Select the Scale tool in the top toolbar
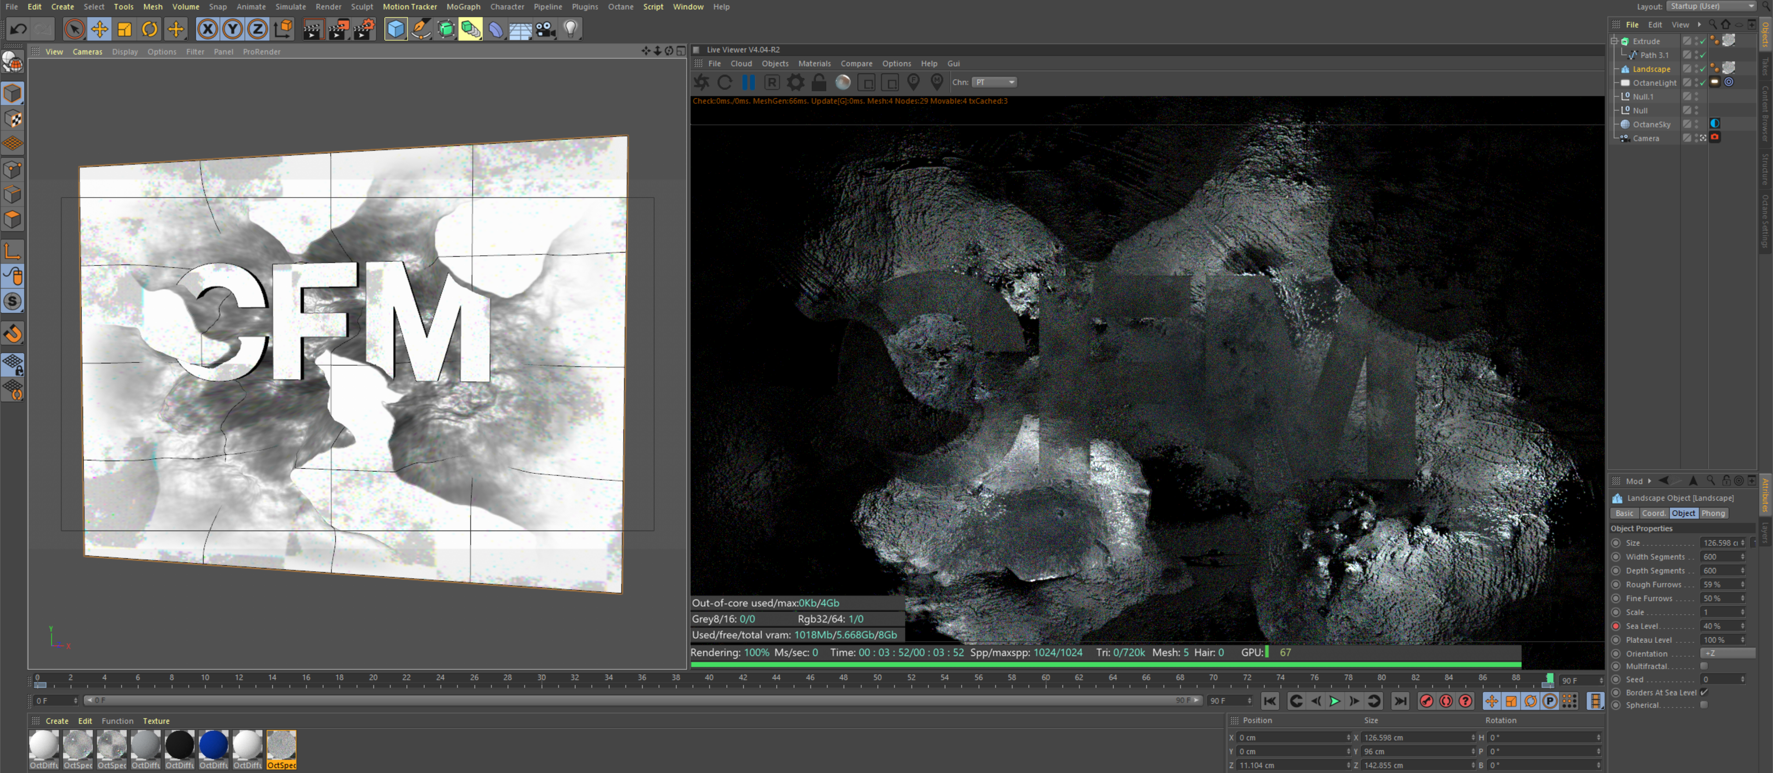 (x=125, y=29)
